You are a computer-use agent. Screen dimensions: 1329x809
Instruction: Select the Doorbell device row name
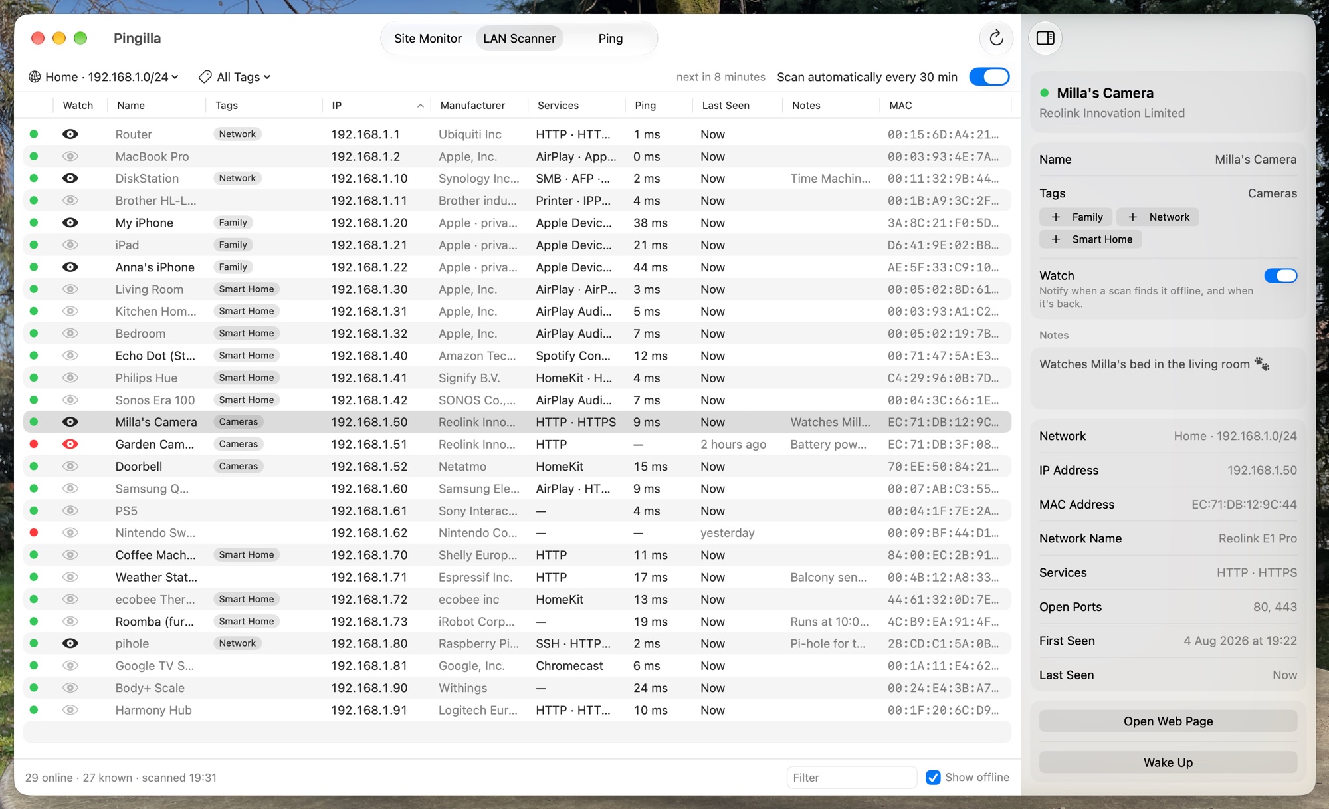click(138, 467)
